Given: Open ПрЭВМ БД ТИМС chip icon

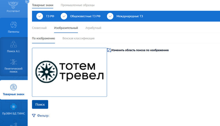Looking at the screenshot, I should [x=14, y=107].
